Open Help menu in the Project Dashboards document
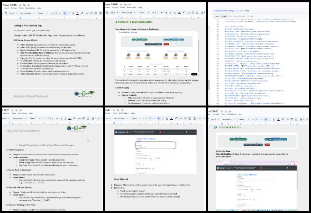 click(140, 7)
